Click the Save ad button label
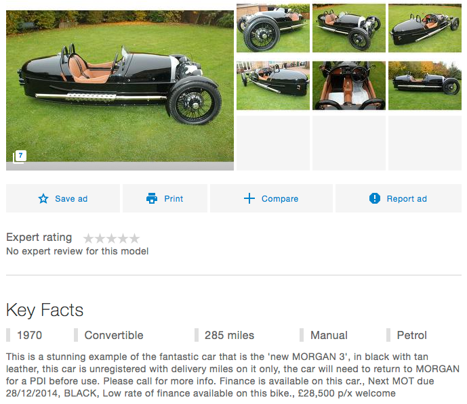 click(71, 198)
